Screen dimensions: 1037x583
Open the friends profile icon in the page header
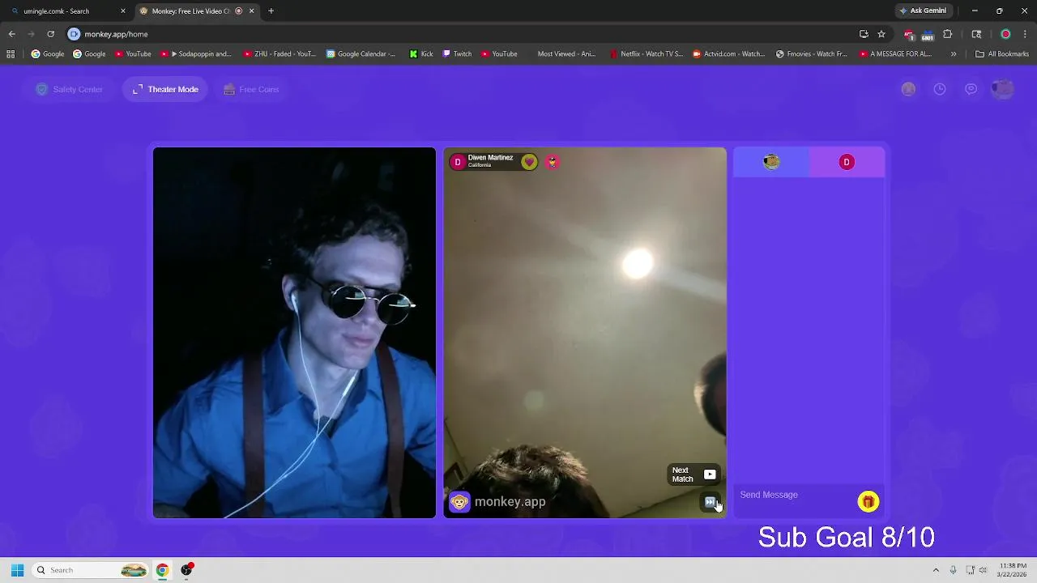pyautogui.click(x=908, y=89)
